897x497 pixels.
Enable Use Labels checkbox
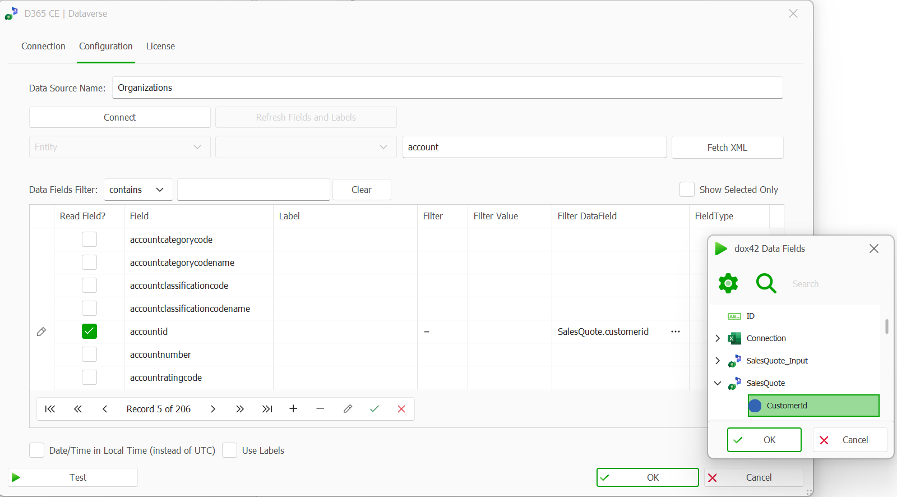point(229,450)
